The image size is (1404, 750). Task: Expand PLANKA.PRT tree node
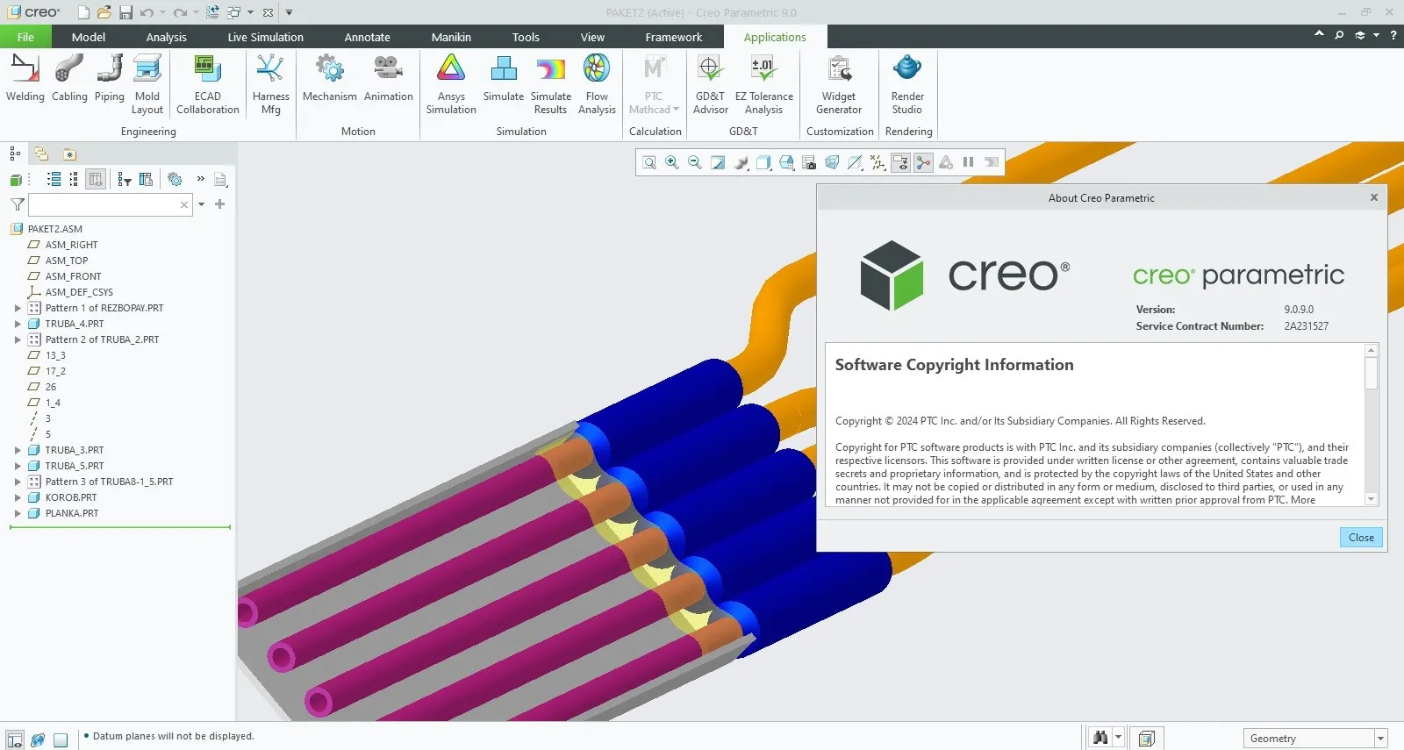point(18,513)
